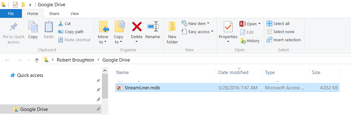Click the Rename icon
This screenshot has width=351, height=115.
[x=153, y=26]
